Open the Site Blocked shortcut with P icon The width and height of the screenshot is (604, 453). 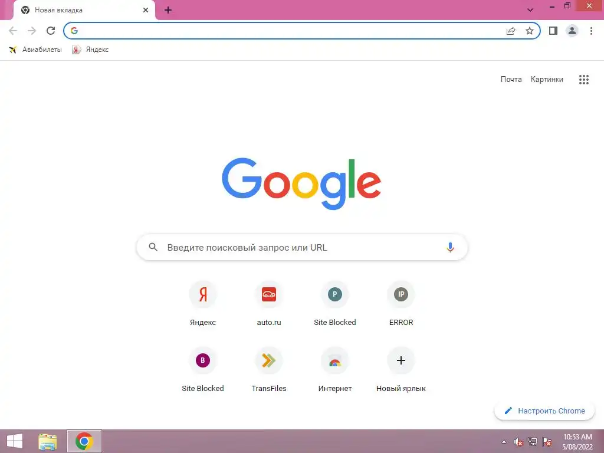click(x=335, y=304)
